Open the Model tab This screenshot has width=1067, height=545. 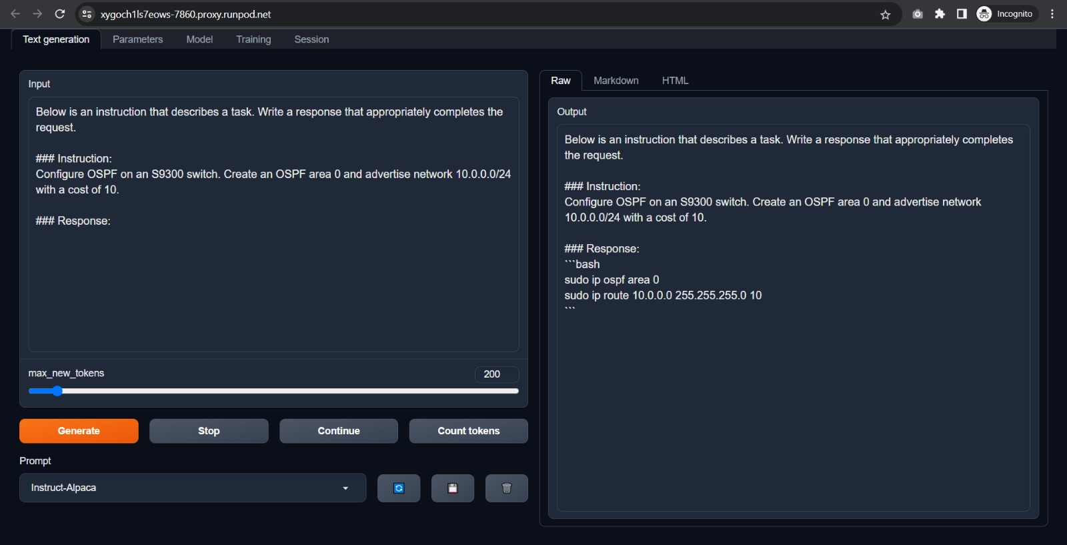[199, 39]
